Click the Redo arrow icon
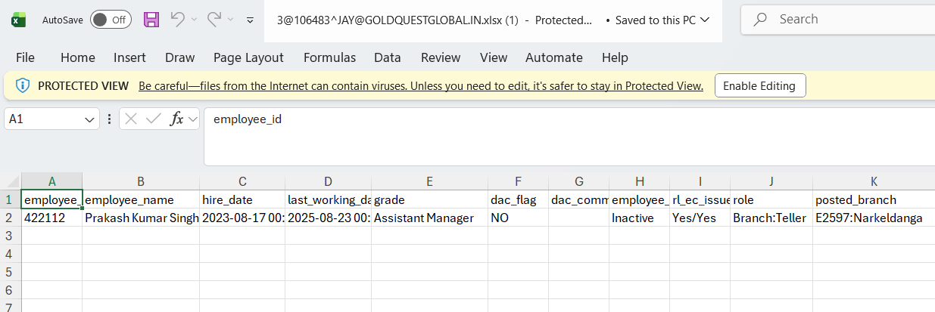This screenshot has width=935, height=312. 214,20
